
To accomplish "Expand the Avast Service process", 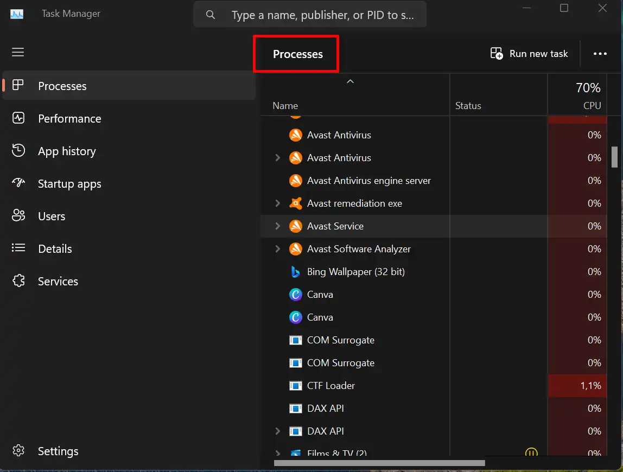I will (x=278, y=226).
